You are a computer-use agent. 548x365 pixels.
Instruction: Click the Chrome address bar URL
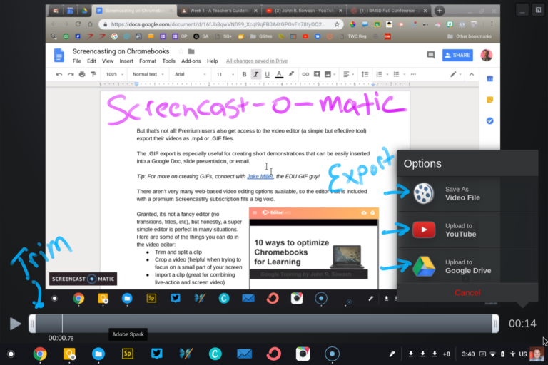point(218,24)
